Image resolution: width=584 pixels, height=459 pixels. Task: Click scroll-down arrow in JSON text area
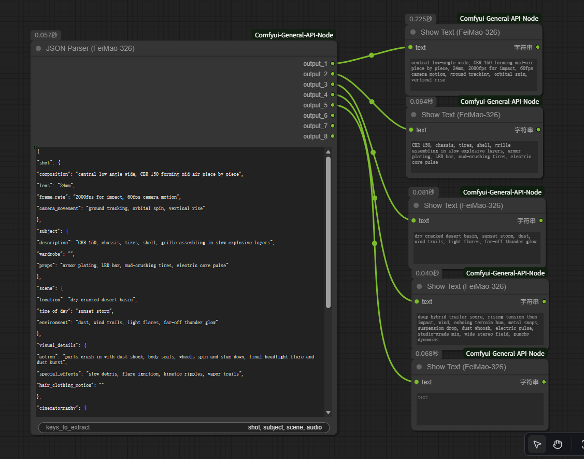point(328,412)
